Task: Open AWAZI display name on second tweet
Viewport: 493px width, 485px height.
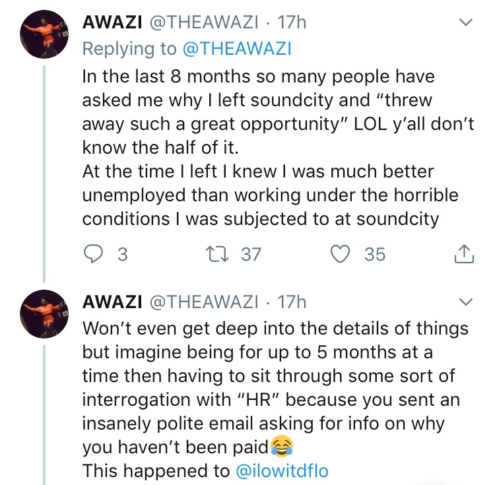Action: pyautogui.click(x=112, y=302)
